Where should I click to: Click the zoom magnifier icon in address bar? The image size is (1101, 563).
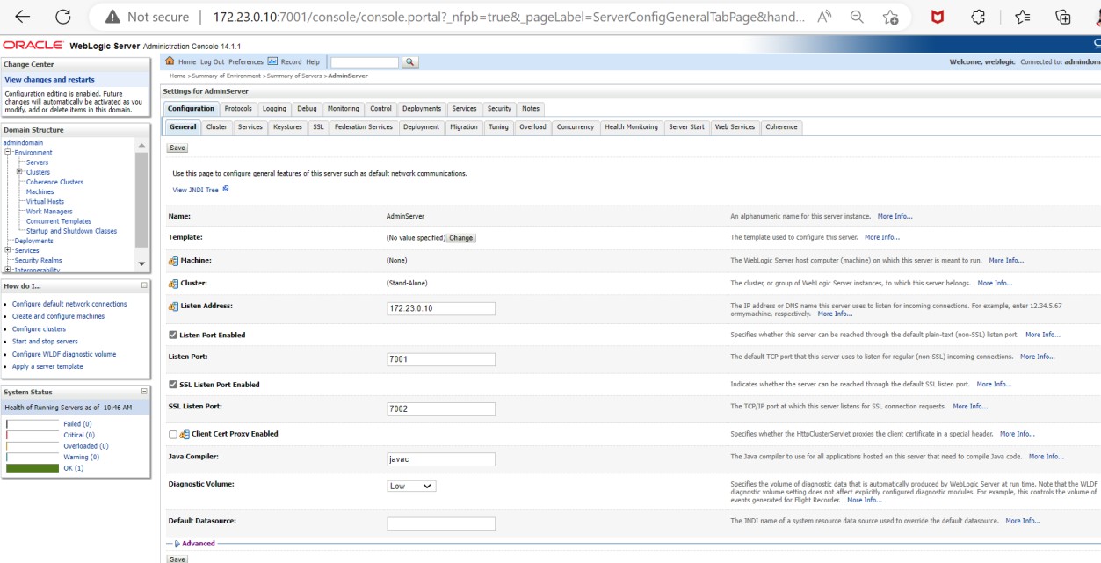point(857,17)
